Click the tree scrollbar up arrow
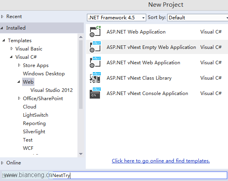228x181 pixels. [81, 37]
